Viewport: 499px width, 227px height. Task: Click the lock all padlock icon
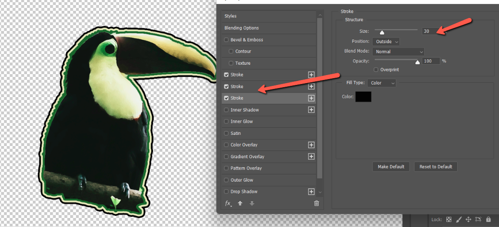coord(488,219)
